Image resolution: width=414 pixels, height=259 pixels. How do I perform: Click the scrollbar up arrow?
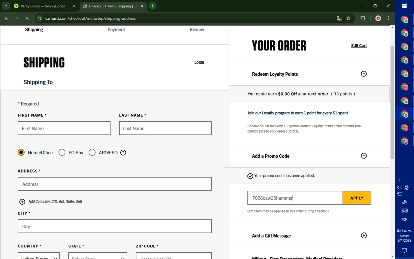(x=392, y=28)
